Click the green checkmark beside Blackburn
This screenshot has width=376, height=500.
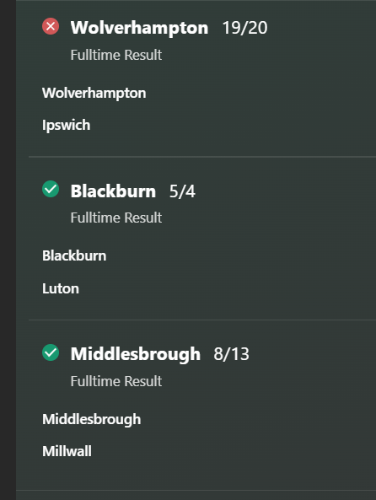(x=51, y=189)
